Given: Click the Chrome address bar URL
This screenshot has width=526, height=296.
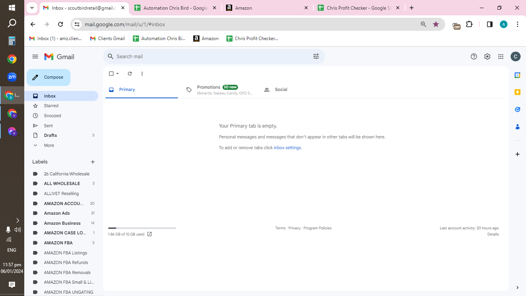Looking at the screenshot, I should 125,24.
